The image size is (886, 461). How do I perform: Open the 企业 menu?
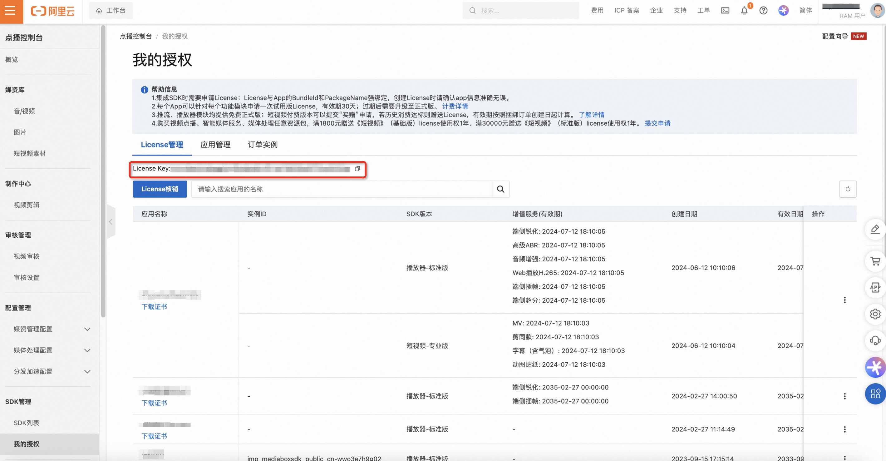tap(656, 11)
